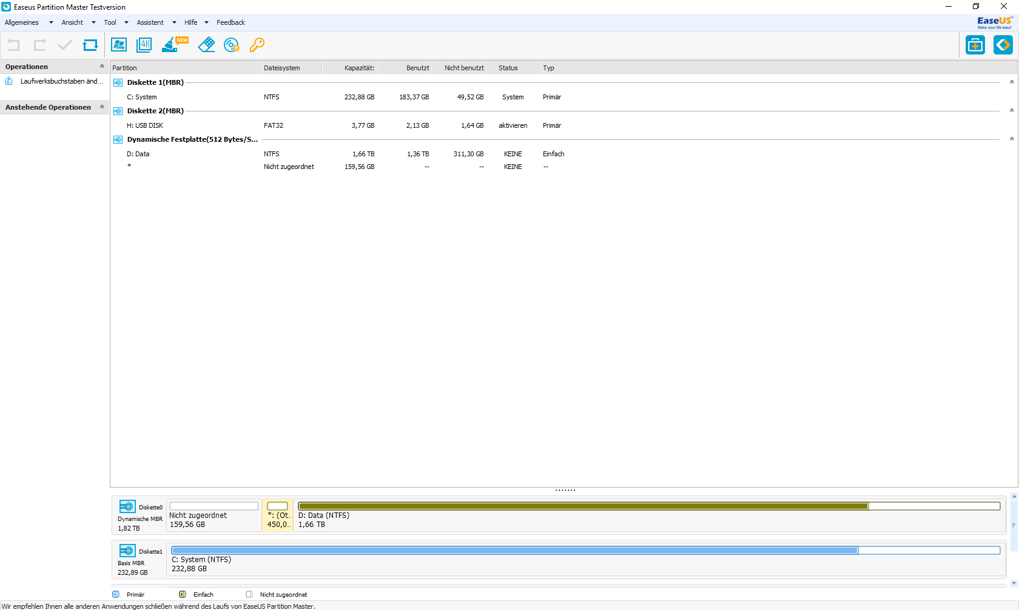
Task: Click the 311,30 GB unused cell
Action: click(x=468, y=154)
